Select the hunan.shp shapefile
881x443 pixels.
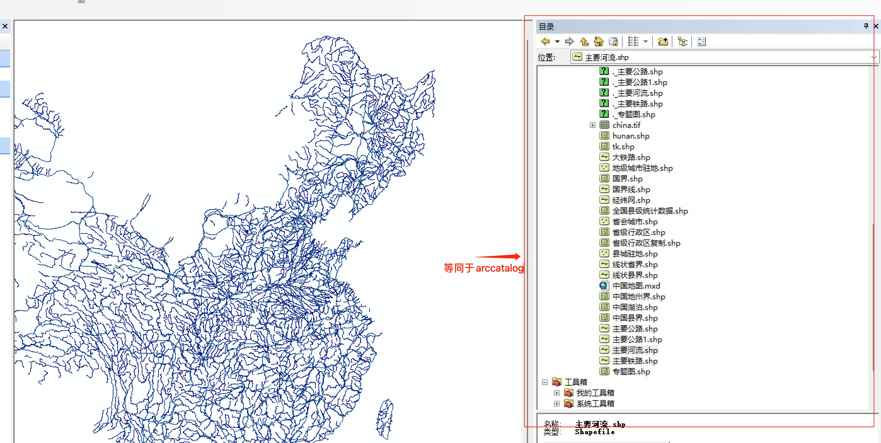631,135
